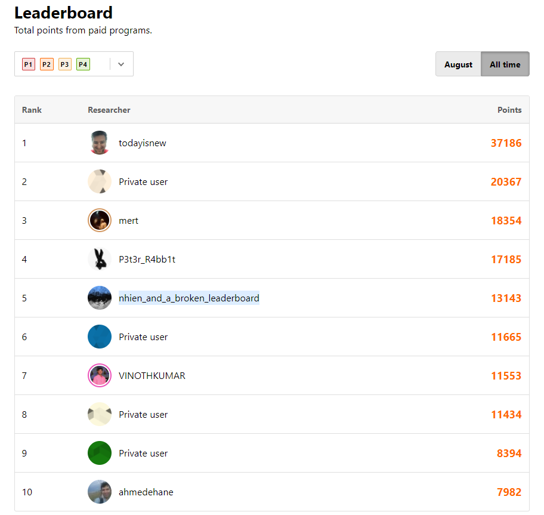544x515 pixels.
Task: Click nhien_and_a_broken_leaderboard's avatar
Action: click(x=100, y=298)
